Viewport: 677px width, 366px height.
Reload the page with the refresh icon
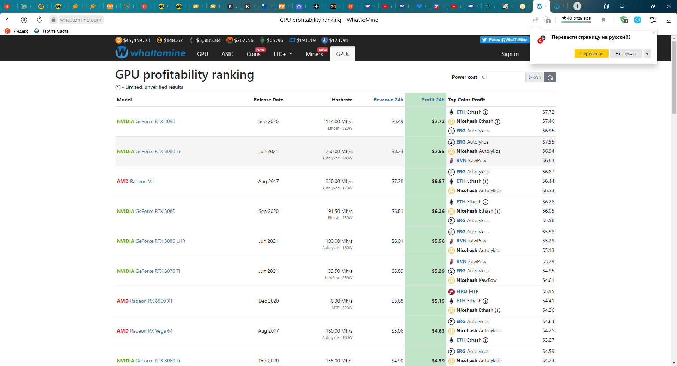(x=39, y=20)
